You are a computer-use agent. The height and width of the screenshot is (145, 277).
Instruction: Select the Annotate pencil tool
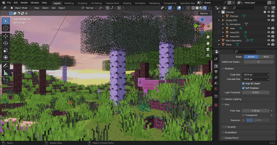6,66
